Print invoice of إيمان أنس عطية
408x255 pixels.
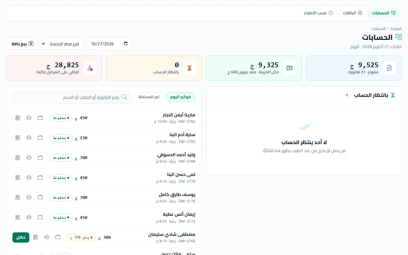coord(29,217)
